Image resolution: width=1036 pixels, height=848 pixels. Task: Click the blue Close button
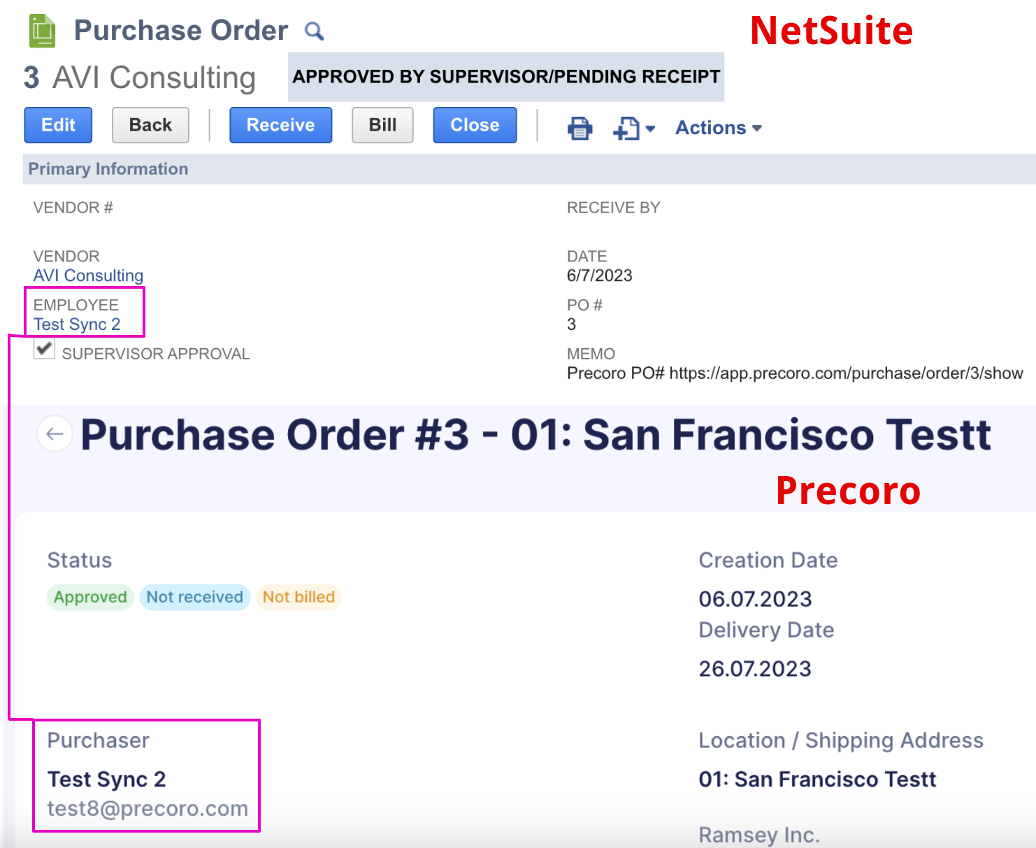(x=475, y=125)
